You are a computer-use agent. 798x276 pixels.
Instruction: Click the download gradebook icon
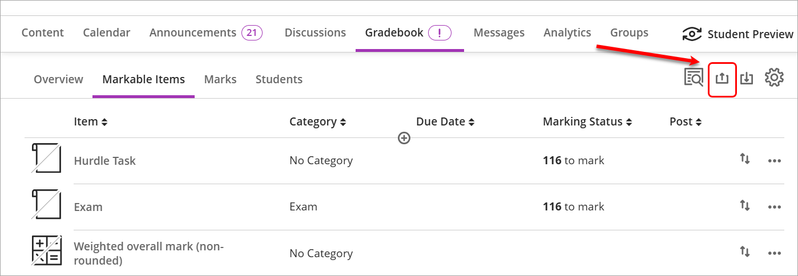click(747, 78)
